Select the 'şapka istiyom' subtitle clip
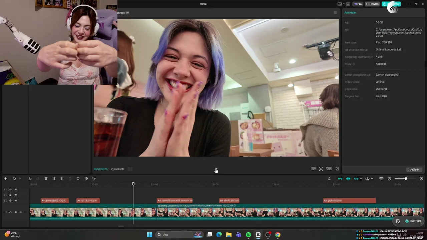The image size is (427, 240). (x=350, y=201)
